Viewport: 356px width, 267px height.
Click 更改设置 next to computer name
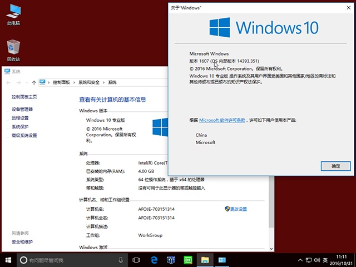(x=238, y=209)
